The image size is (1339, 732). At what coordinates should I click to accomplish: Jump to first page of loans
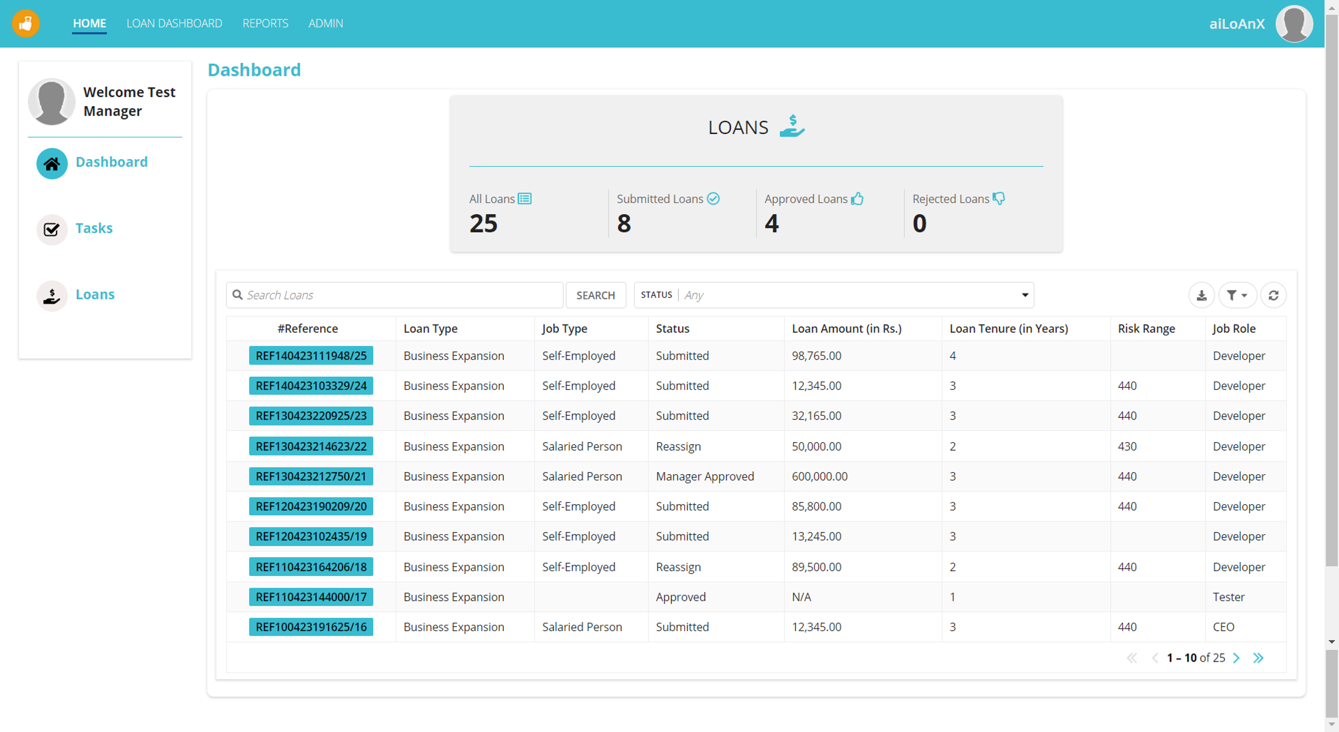1132,658
